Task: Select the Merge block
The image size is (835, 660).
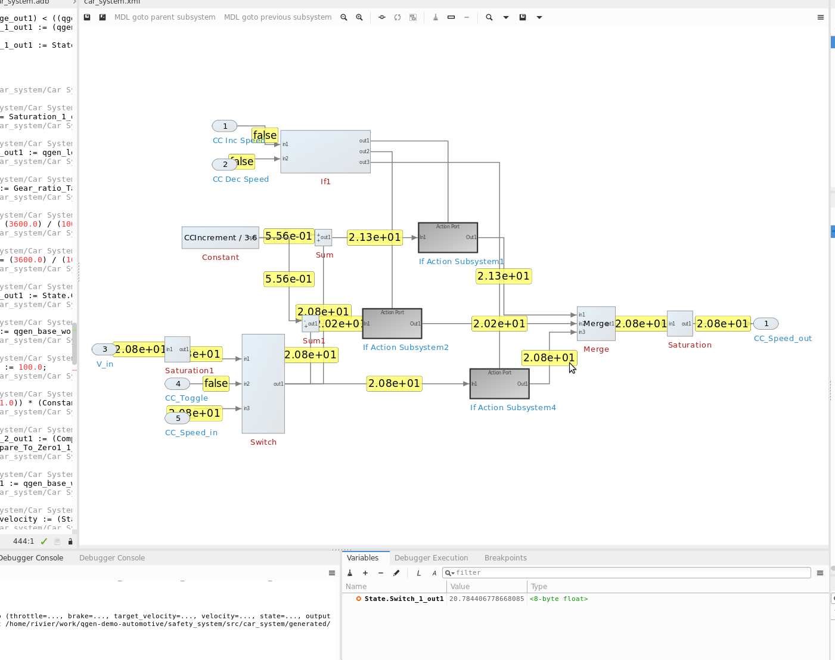Action: click(x=596, y=324)
